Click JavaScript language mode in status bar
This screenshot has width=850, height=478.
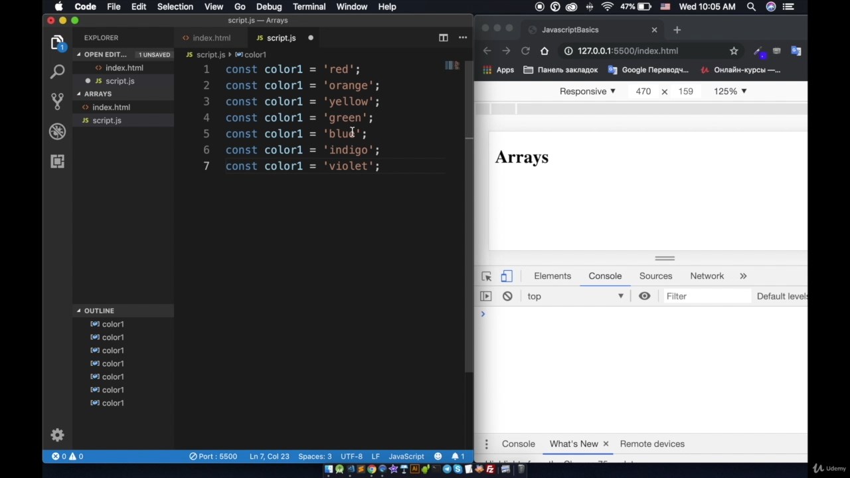406,456
